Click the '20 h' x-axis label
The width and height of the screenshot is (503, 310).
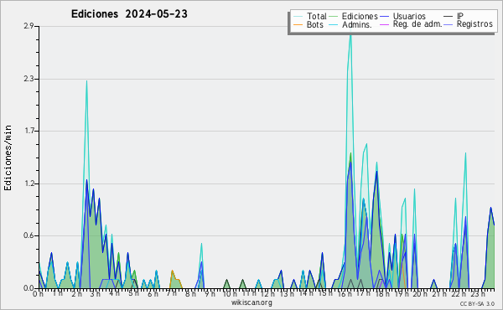tap(420, 294)
